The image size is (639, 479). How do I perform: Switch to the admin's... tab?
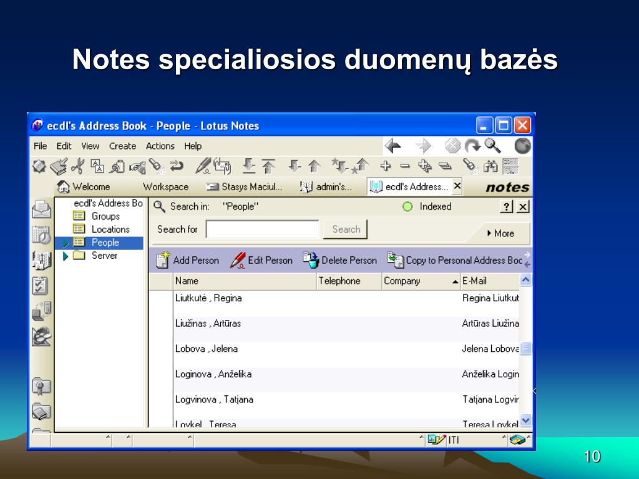326,187
